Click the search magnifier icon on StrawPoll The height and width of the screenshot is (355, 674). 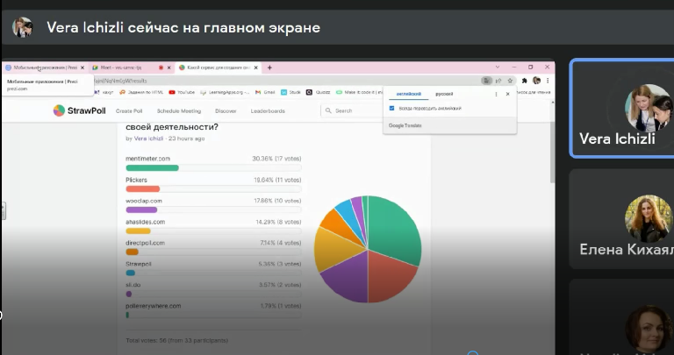click(x=328, y=110)
